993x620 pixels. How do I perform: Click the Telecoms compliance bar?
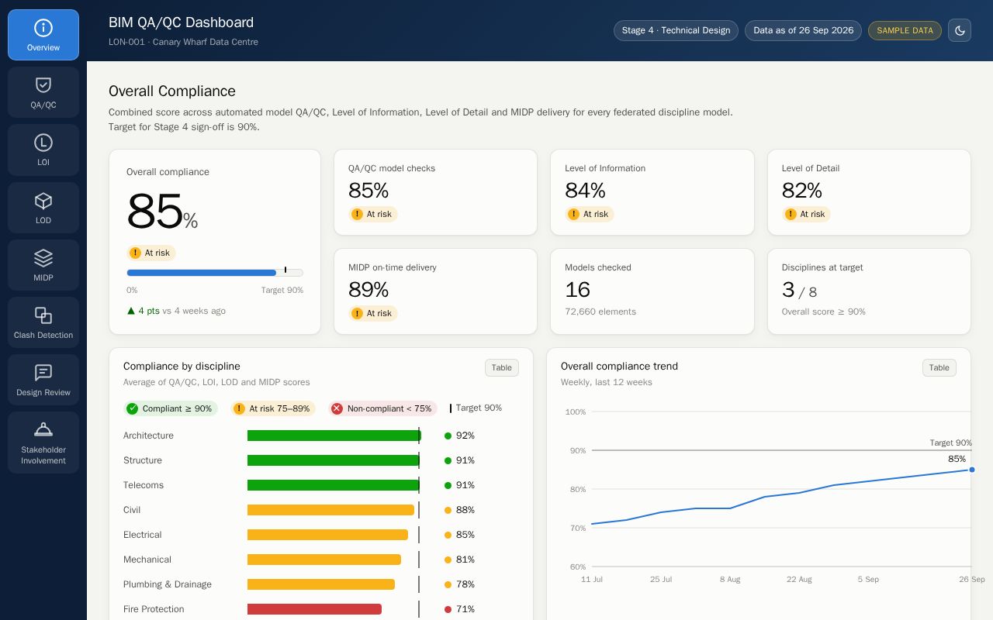(334, 485)
